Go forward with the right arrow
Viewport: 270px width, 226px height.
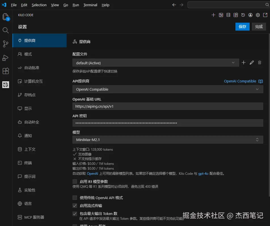(x=182, y=5)
